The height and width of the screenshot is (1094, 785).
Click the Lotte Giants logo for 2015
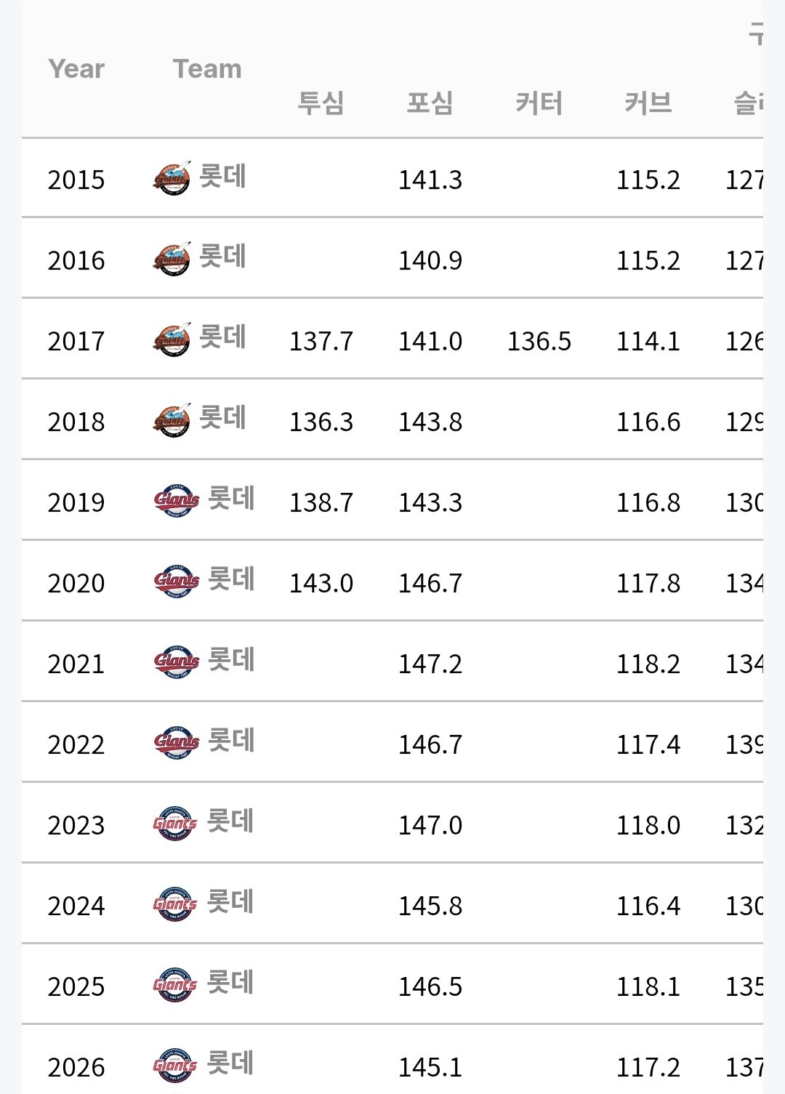tap(172, 178)
